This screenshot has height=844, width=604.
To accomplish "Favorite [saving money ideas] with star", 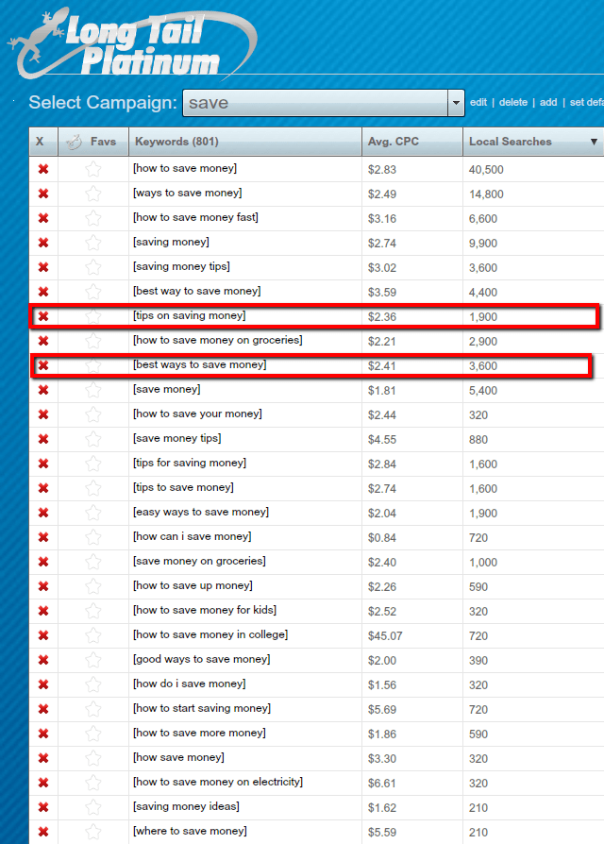I will point(93,807).
